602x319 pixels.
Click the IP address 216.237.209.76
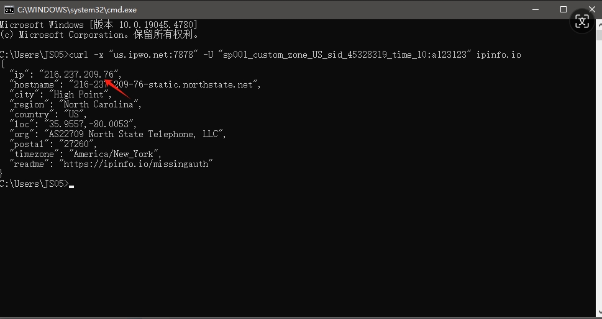click(x=79, y=74)
